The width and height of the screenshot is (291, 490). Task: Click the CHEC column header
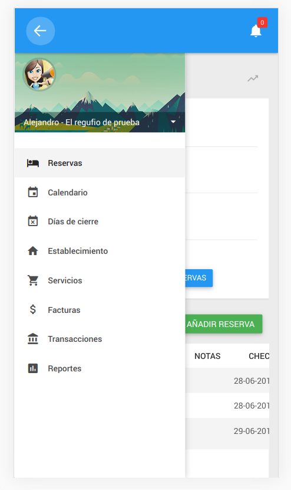click(x=259, y=356)
